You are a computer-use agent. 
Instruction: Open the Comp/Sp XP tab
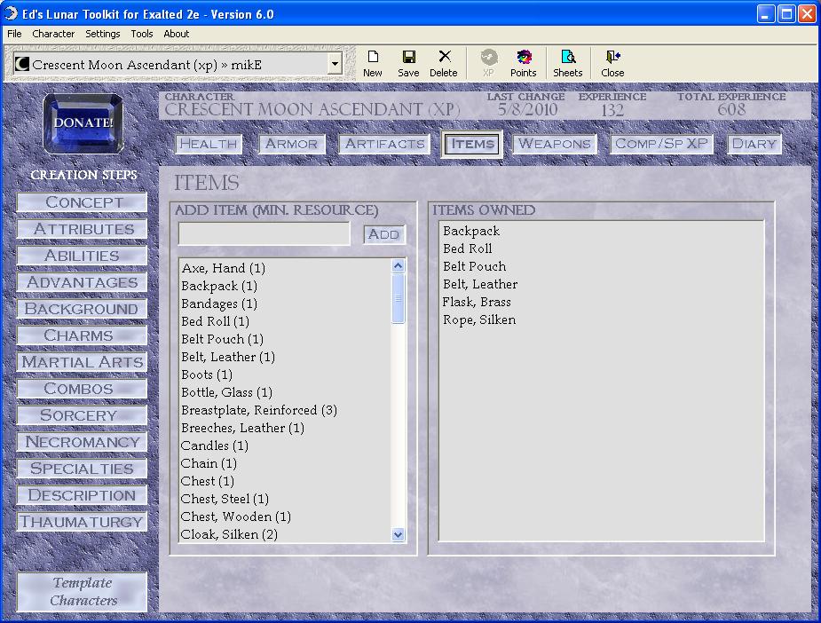pyautogui.click(x=661, y=144)
